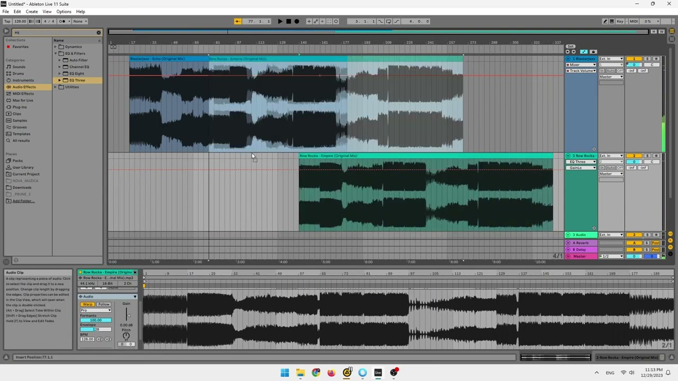Image resolution: width=678 pixels, height=381 pixels.
Task: Open the Help menu
Action: click(81, 12)
